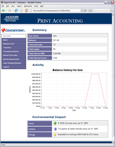The height and width of the screenshot is (147, 115).
Task: Open the address bar history dropdown
Action: (82, 10)
